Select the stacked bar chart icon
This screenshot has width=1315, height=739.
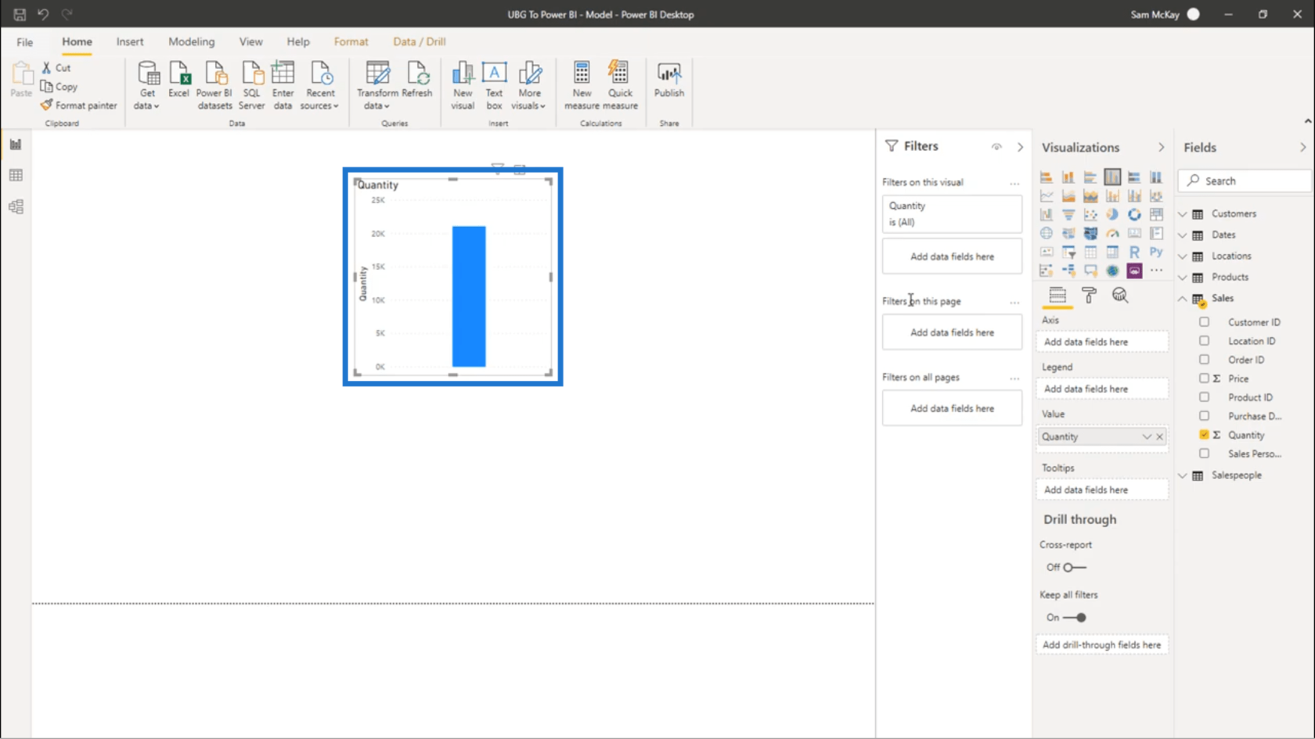(x=1047, y=177)
